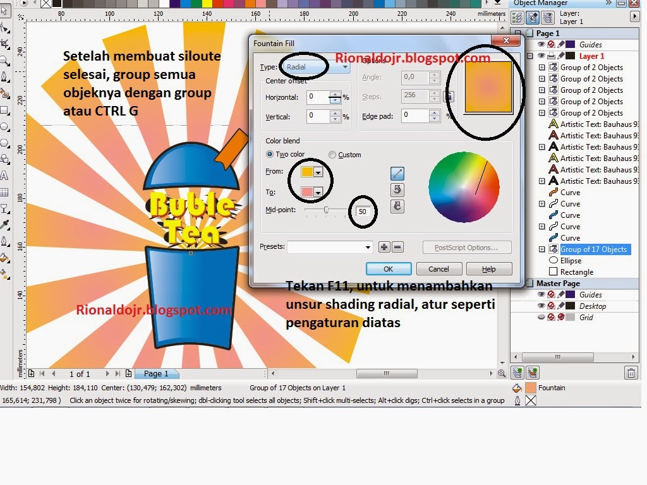Open the Presets dropdown list
The image size is (647, 485).
tap(367, 247)
